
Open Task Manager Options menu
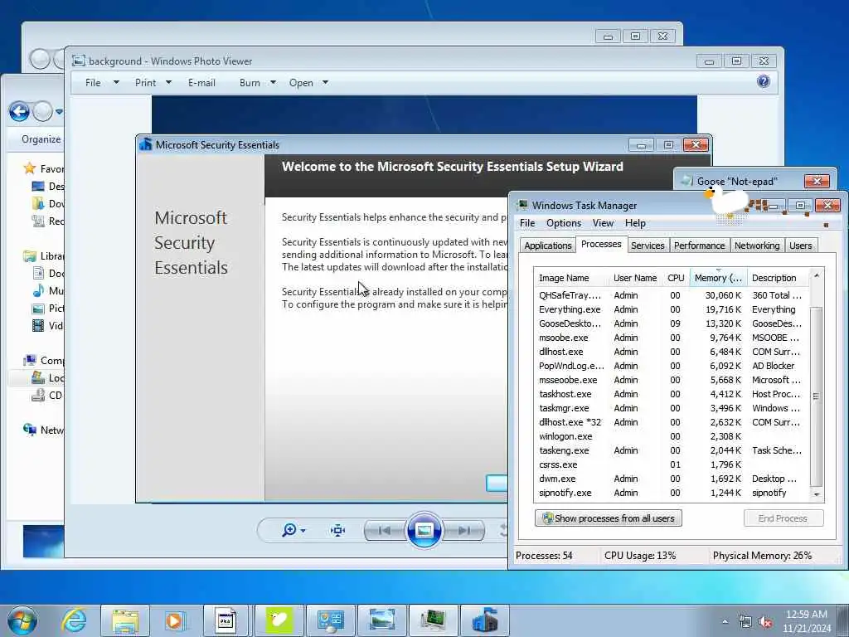coord(563,223)
